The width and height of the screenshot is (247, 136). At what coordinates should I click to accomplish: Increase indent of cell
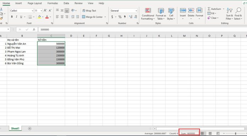tap(77, 17)
